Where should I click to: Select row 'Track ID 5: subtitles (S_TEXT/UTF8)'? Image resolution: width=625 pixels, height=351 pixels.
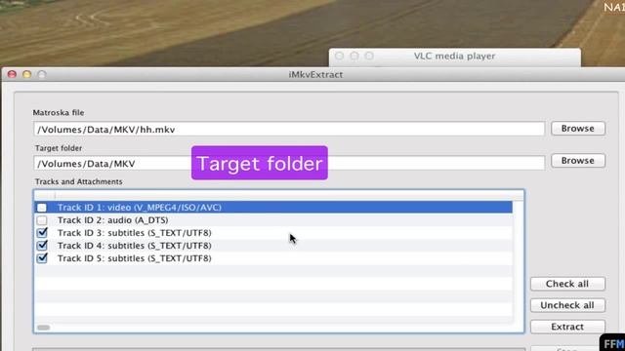(x=273, y=258)
